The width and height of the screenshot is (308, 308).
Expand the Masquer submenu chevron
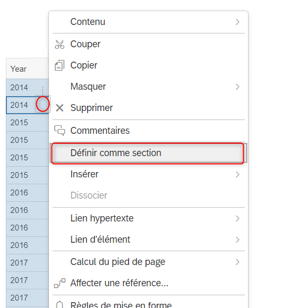pyautogui.click(x=237, y=87)
